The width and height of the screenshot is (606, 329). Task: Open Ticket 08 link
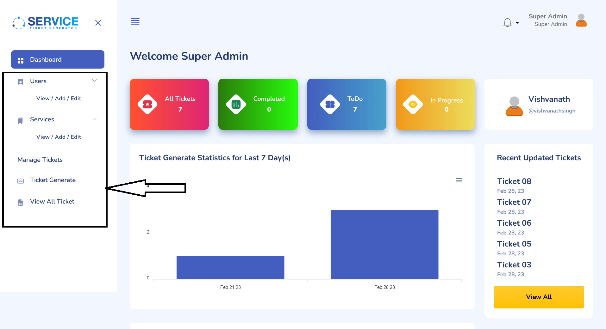pyautogui.click(x=514, y=181)
